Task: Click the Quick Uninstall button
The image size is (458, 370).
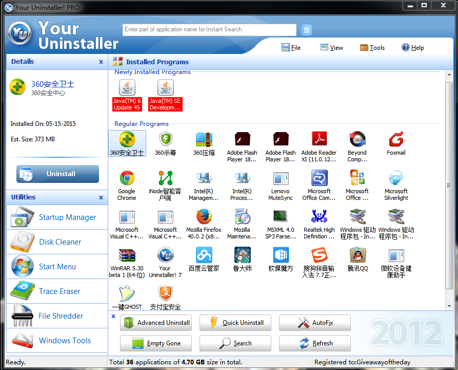Action: click(x=235, y=323)
